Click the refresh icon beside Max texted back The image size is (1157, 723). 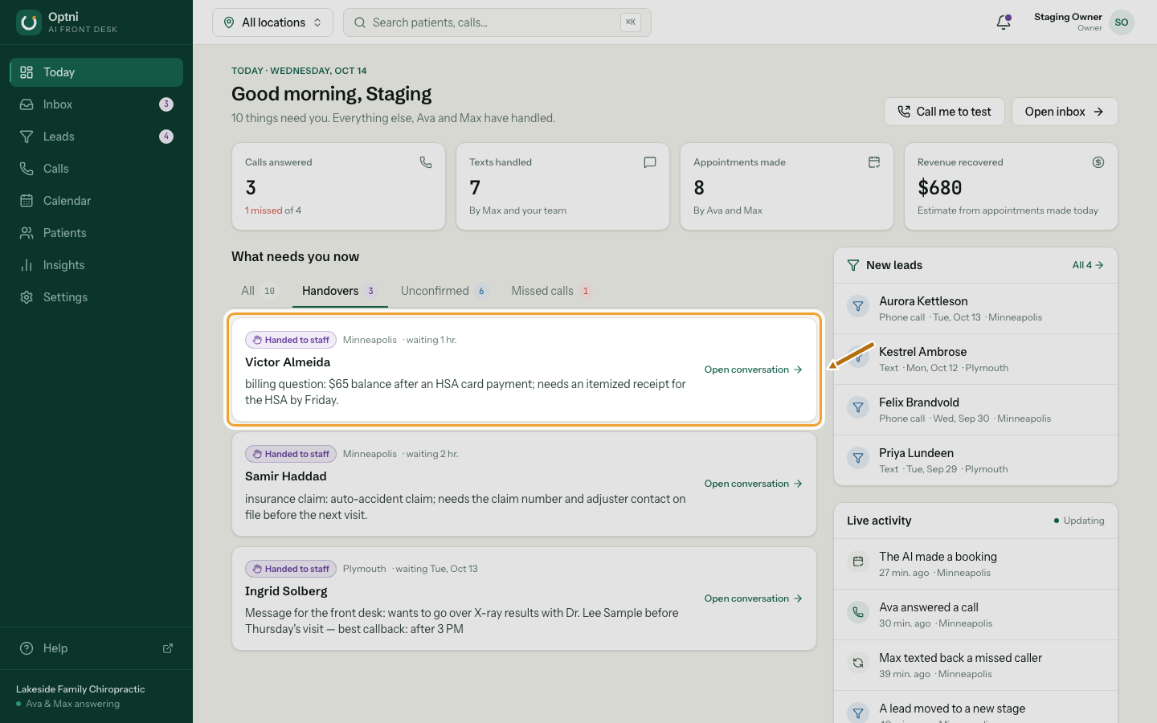pyautogui.click(x=858, y=663)
